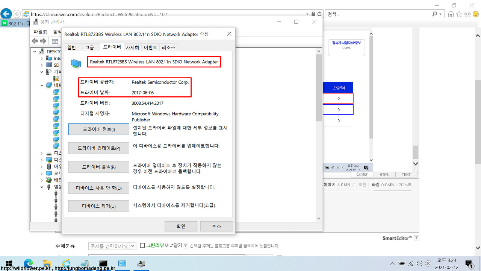
Task: Click the help icon beside 그린리뷰 배너달기
Action: pyautogui.click(x=185, y=245)
